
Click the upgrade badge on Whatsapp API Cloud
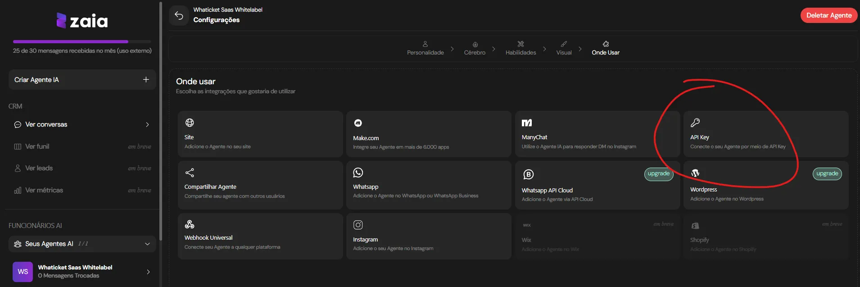(x=659, y=174)
